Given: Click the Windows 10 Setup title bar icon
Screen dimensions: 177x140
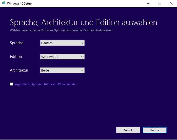Looking at the screenshot, I should pos(4,3).
